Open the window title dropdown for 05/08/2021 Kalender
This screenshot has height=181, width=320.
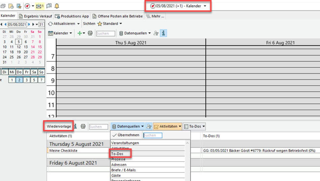tap(205, 6)
